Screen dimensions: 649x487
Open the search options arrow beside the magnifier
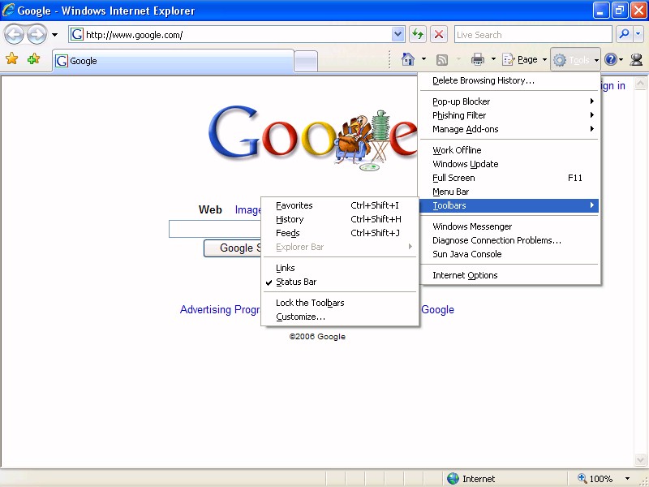point(638,34)
